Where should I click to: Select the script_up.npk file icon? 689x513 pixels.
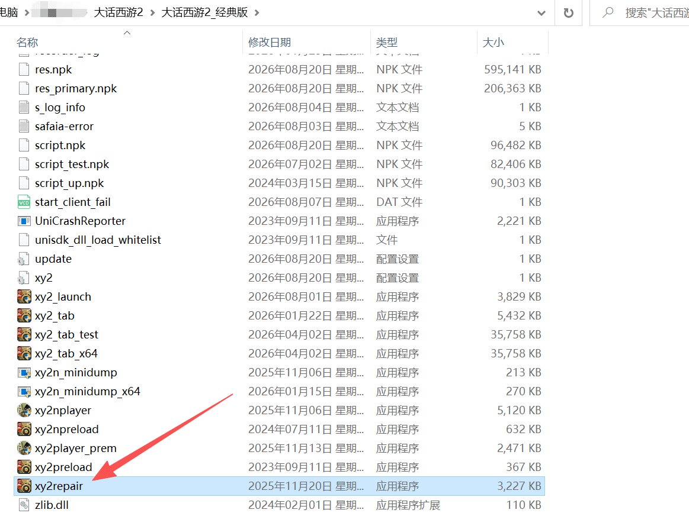click(x=24, y=183)
